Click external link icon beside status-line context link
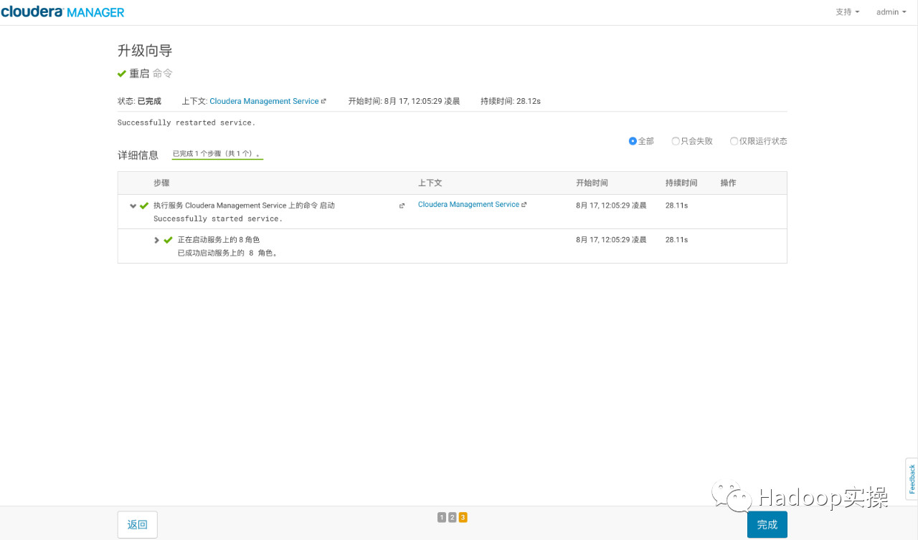 (323, 102)
